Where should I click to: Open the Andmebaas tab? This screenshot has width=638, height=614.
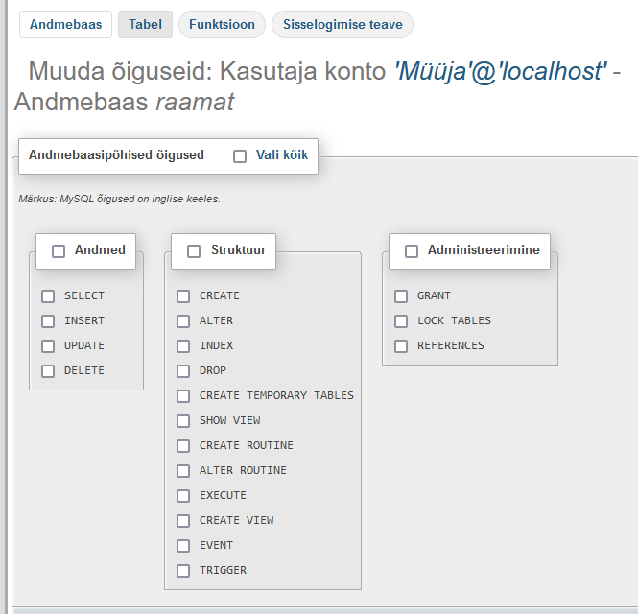(x=66, y=25)
